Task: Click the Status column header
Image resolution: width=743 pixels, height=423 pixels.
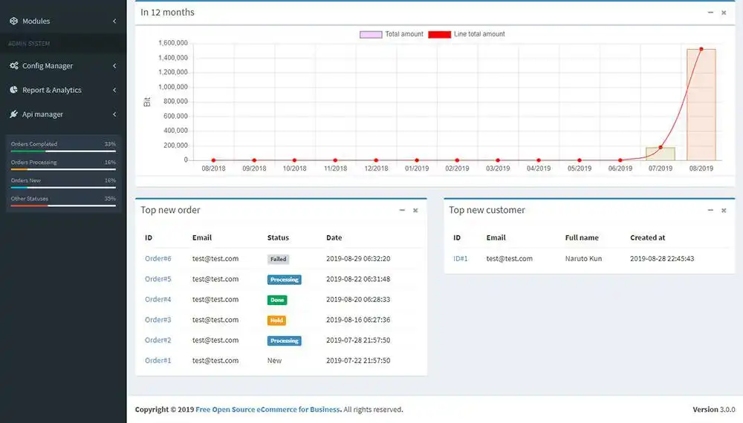Action: [x=278, y=237]
